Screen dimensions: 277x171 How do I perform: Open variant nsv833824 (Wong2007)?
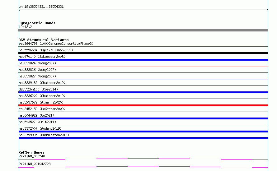(37, 63)
